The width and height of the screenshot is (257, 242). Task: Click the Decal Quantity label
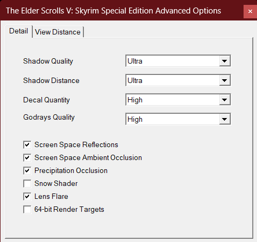(46, 100)
